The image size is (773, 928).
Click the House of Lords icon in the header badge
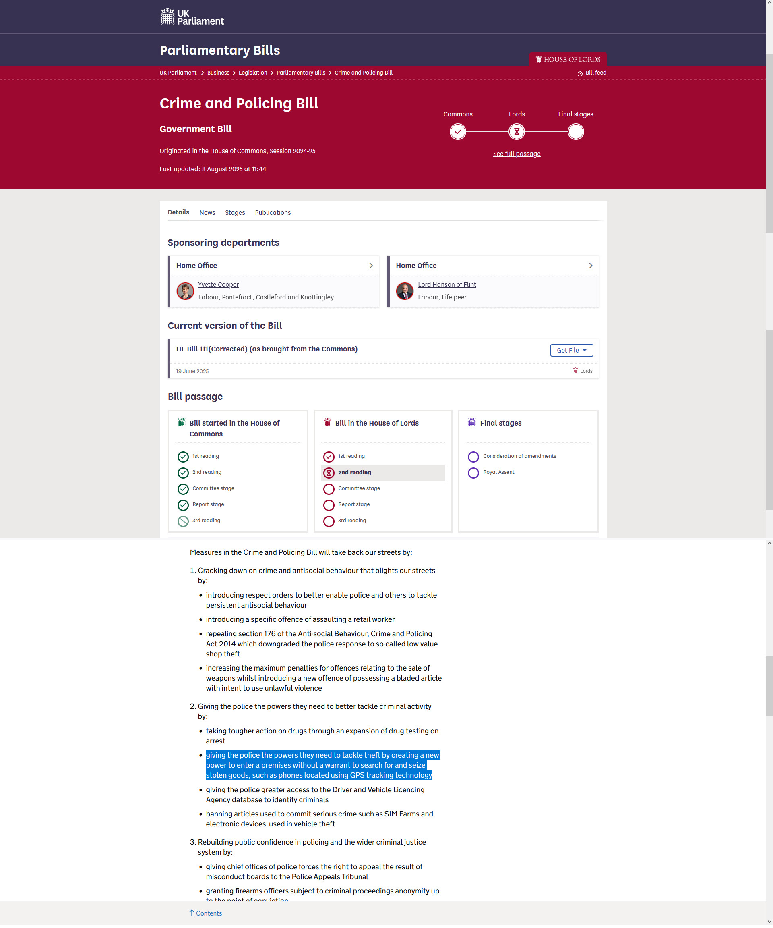539,59
